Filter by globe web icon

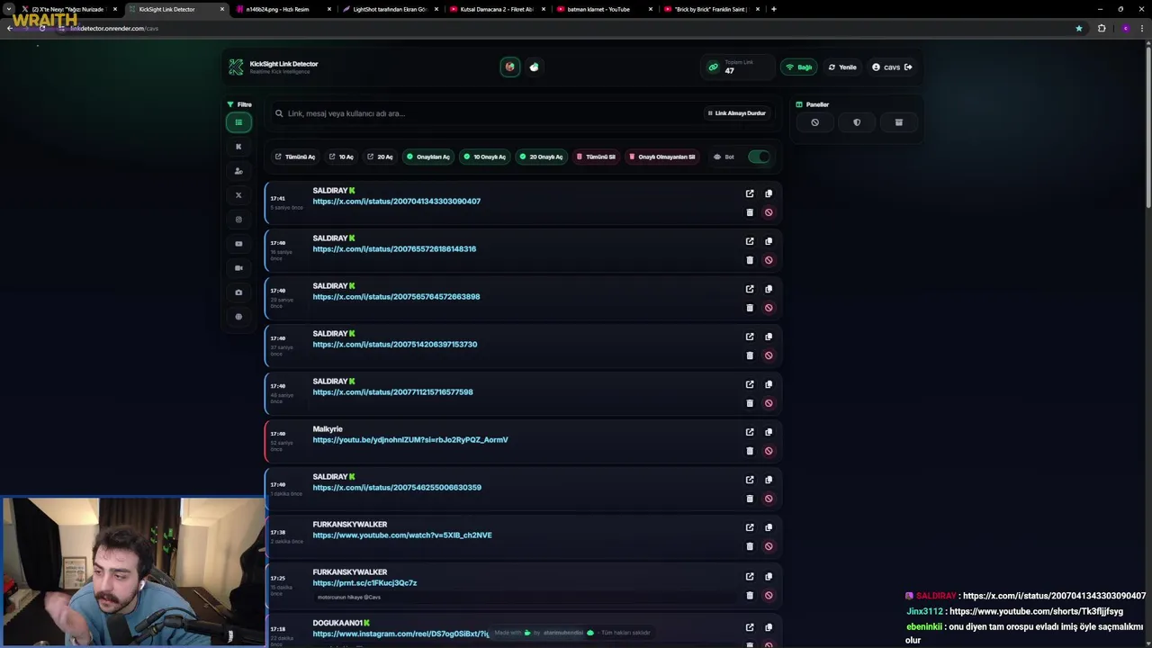point(238,317)
